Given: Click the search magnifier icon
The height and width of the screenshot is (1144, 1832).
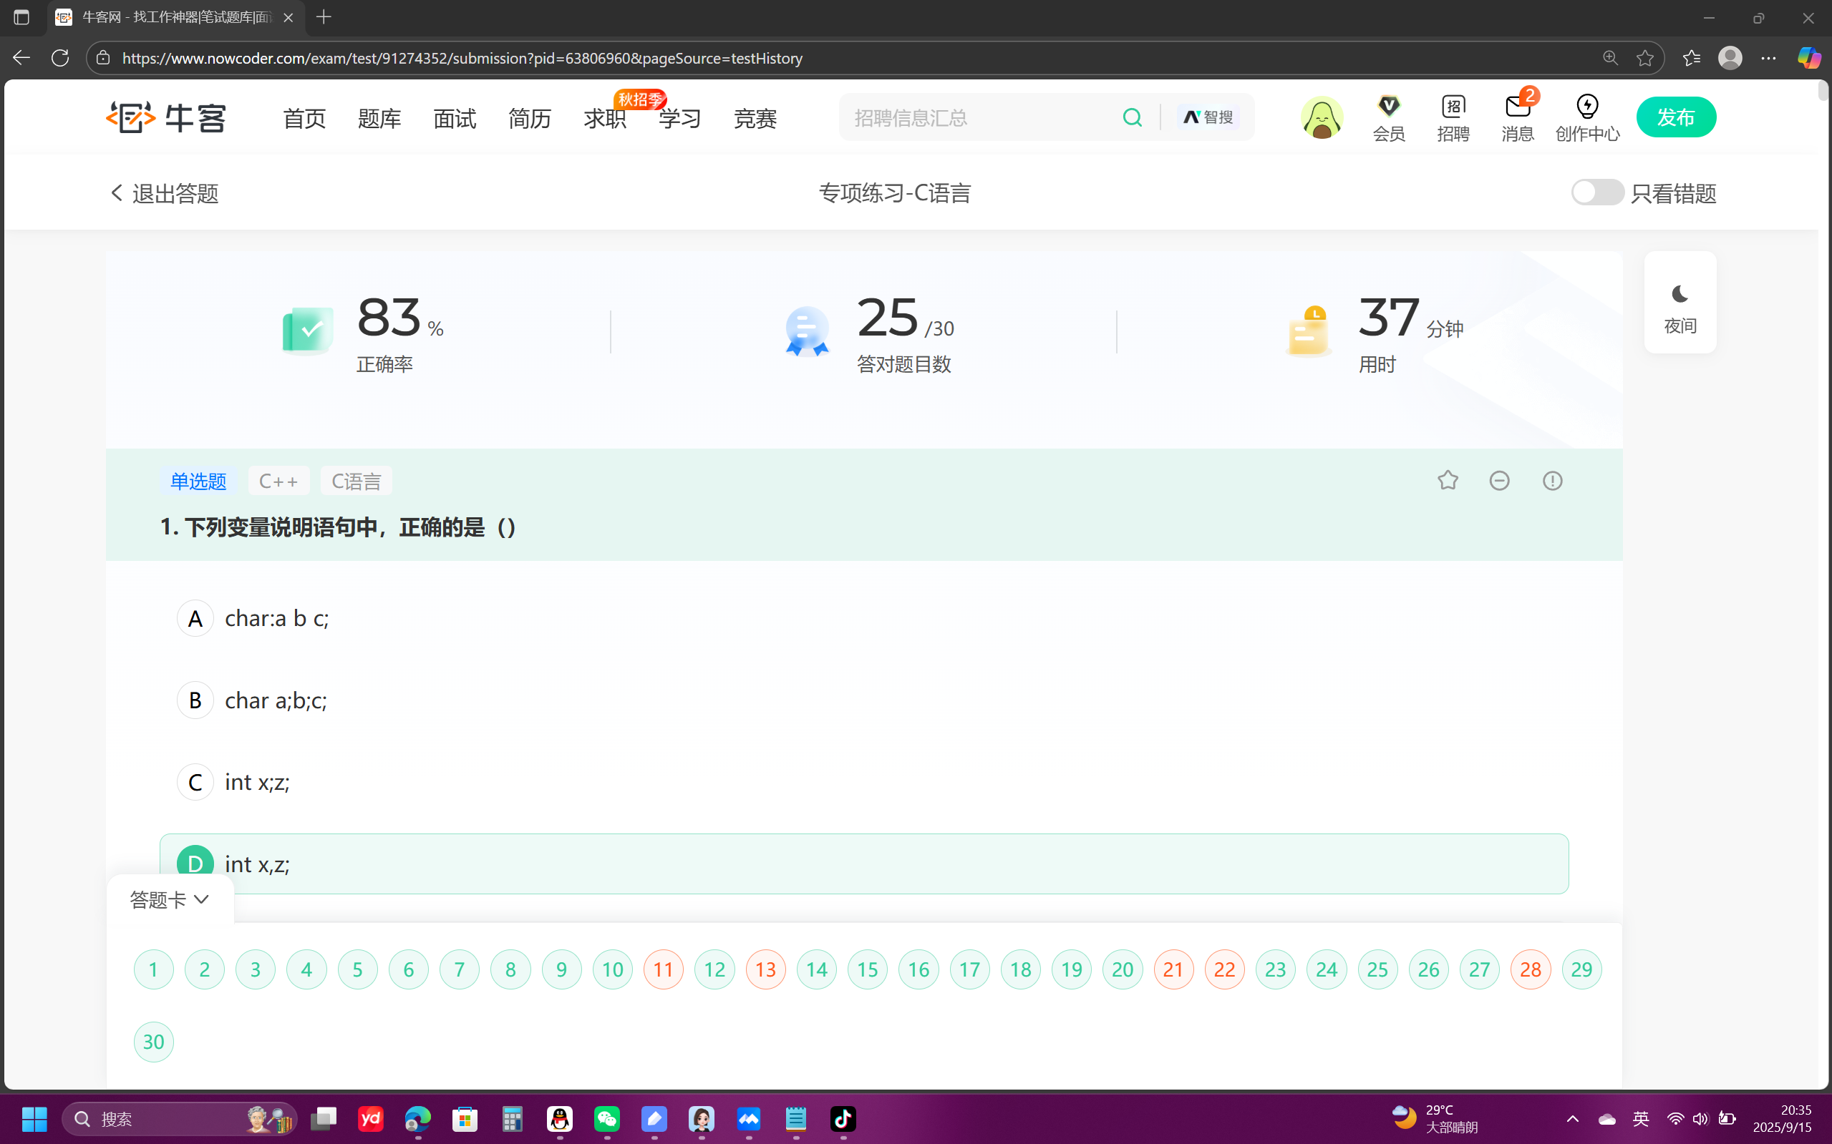Looking at the screenshot, I should [1132, 117].
